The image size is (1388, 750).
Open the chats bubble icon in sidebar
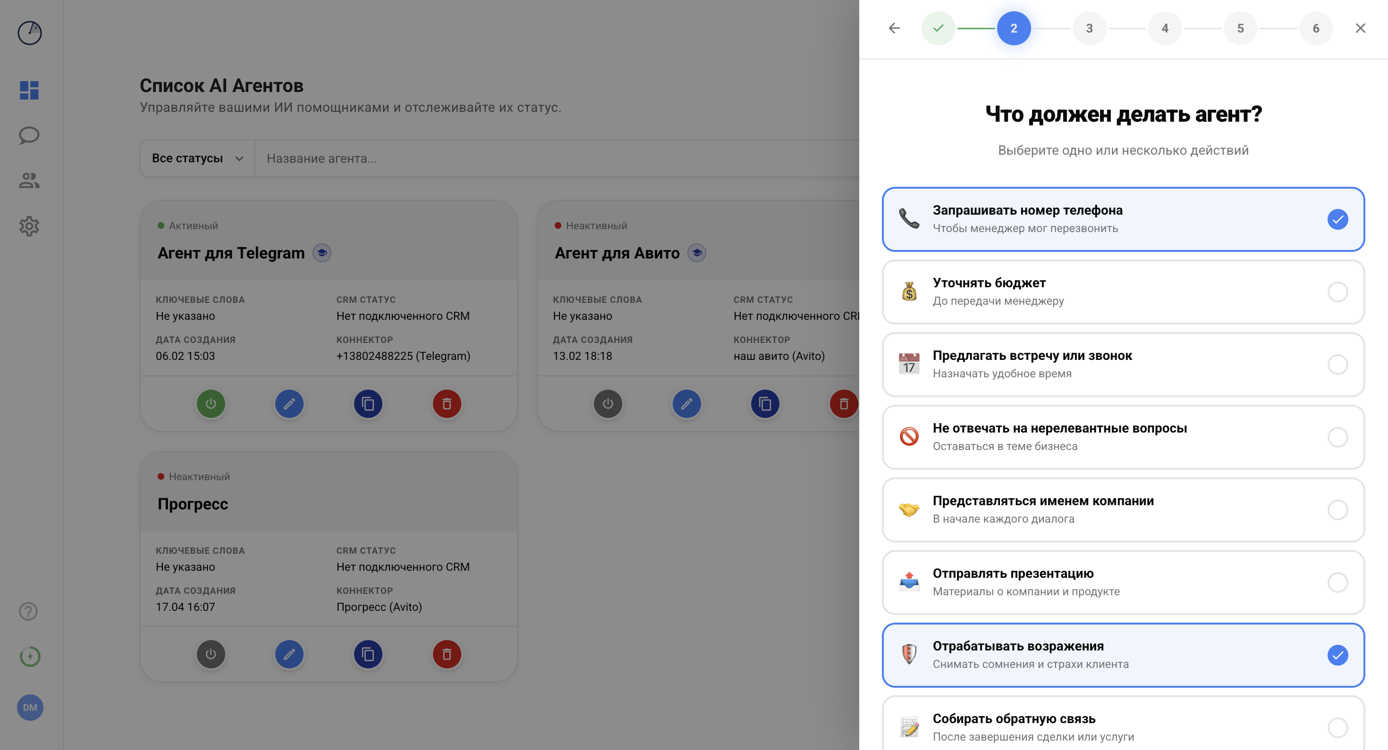pyautogui.click(x=29, y=135)
